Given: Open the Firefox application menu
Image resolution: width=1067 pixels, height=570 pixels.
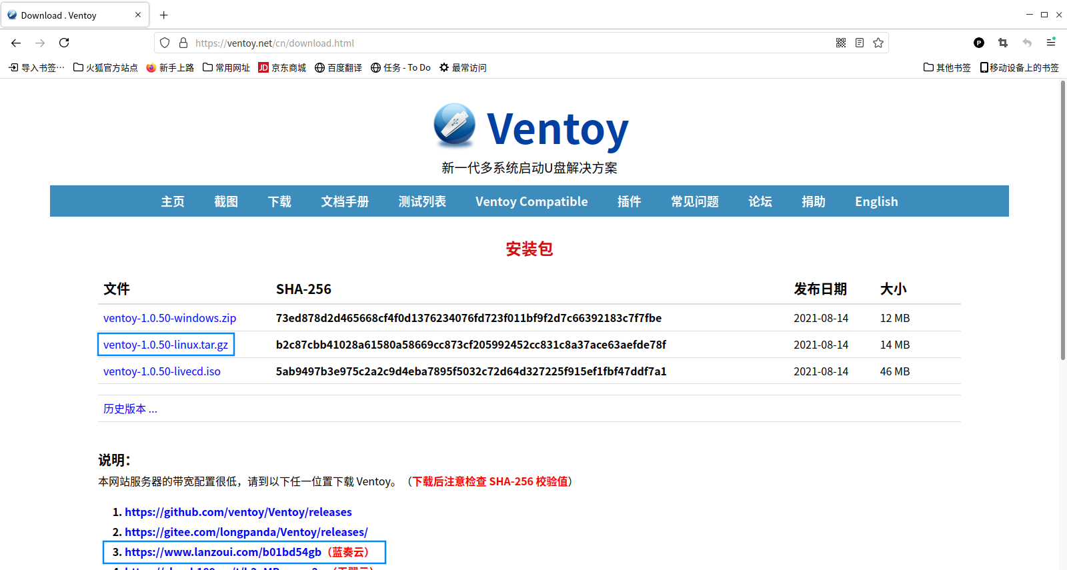Looking at the screenshot, I should [1051, 43].
